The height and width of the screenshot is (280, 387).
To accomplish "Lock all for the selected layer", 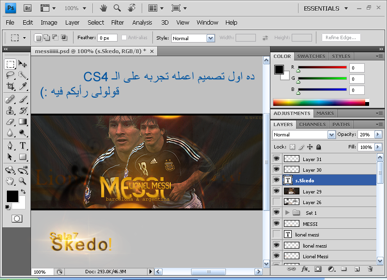I will [319, 147].
